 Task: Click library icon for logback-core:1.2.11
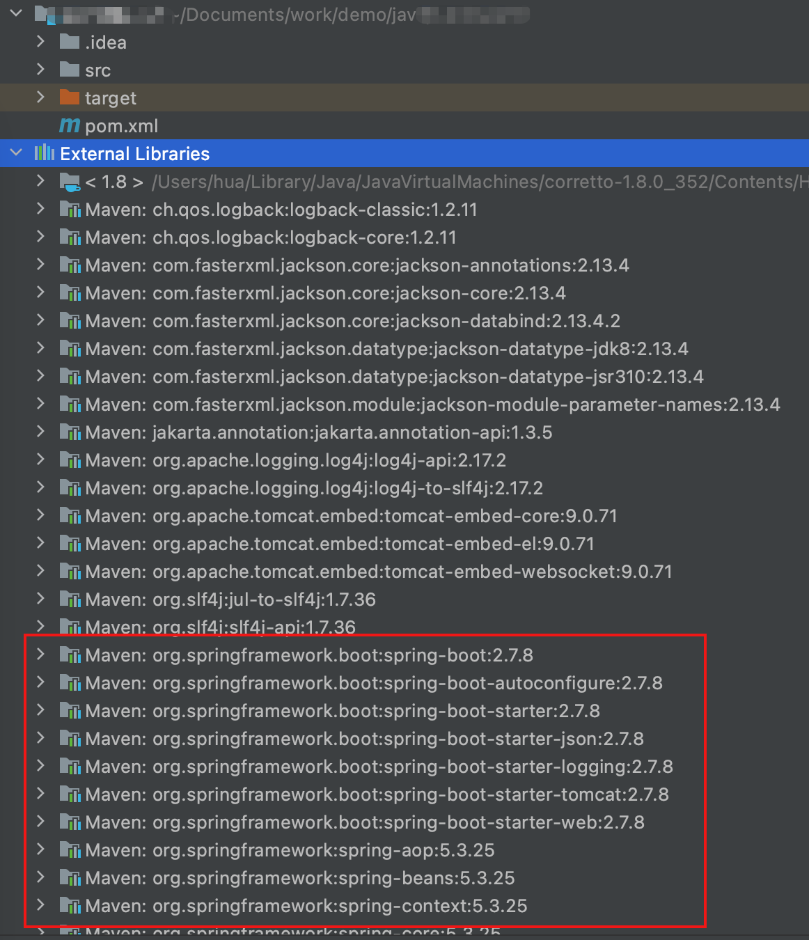[x=70, y=237]
